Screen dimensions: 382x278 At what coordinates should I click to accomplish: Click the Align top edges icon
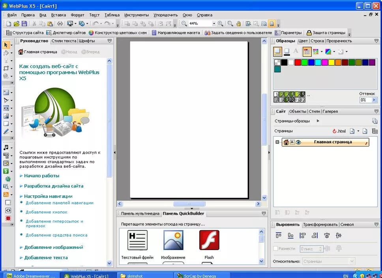point(279,235)
